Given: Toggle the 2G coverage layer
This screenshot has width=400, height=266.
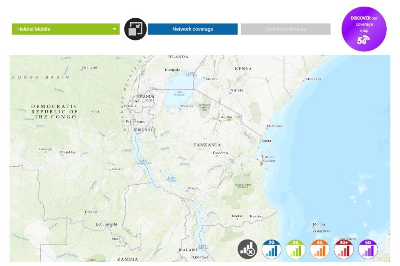Looking at the screenshot, I should pos(271,249).
